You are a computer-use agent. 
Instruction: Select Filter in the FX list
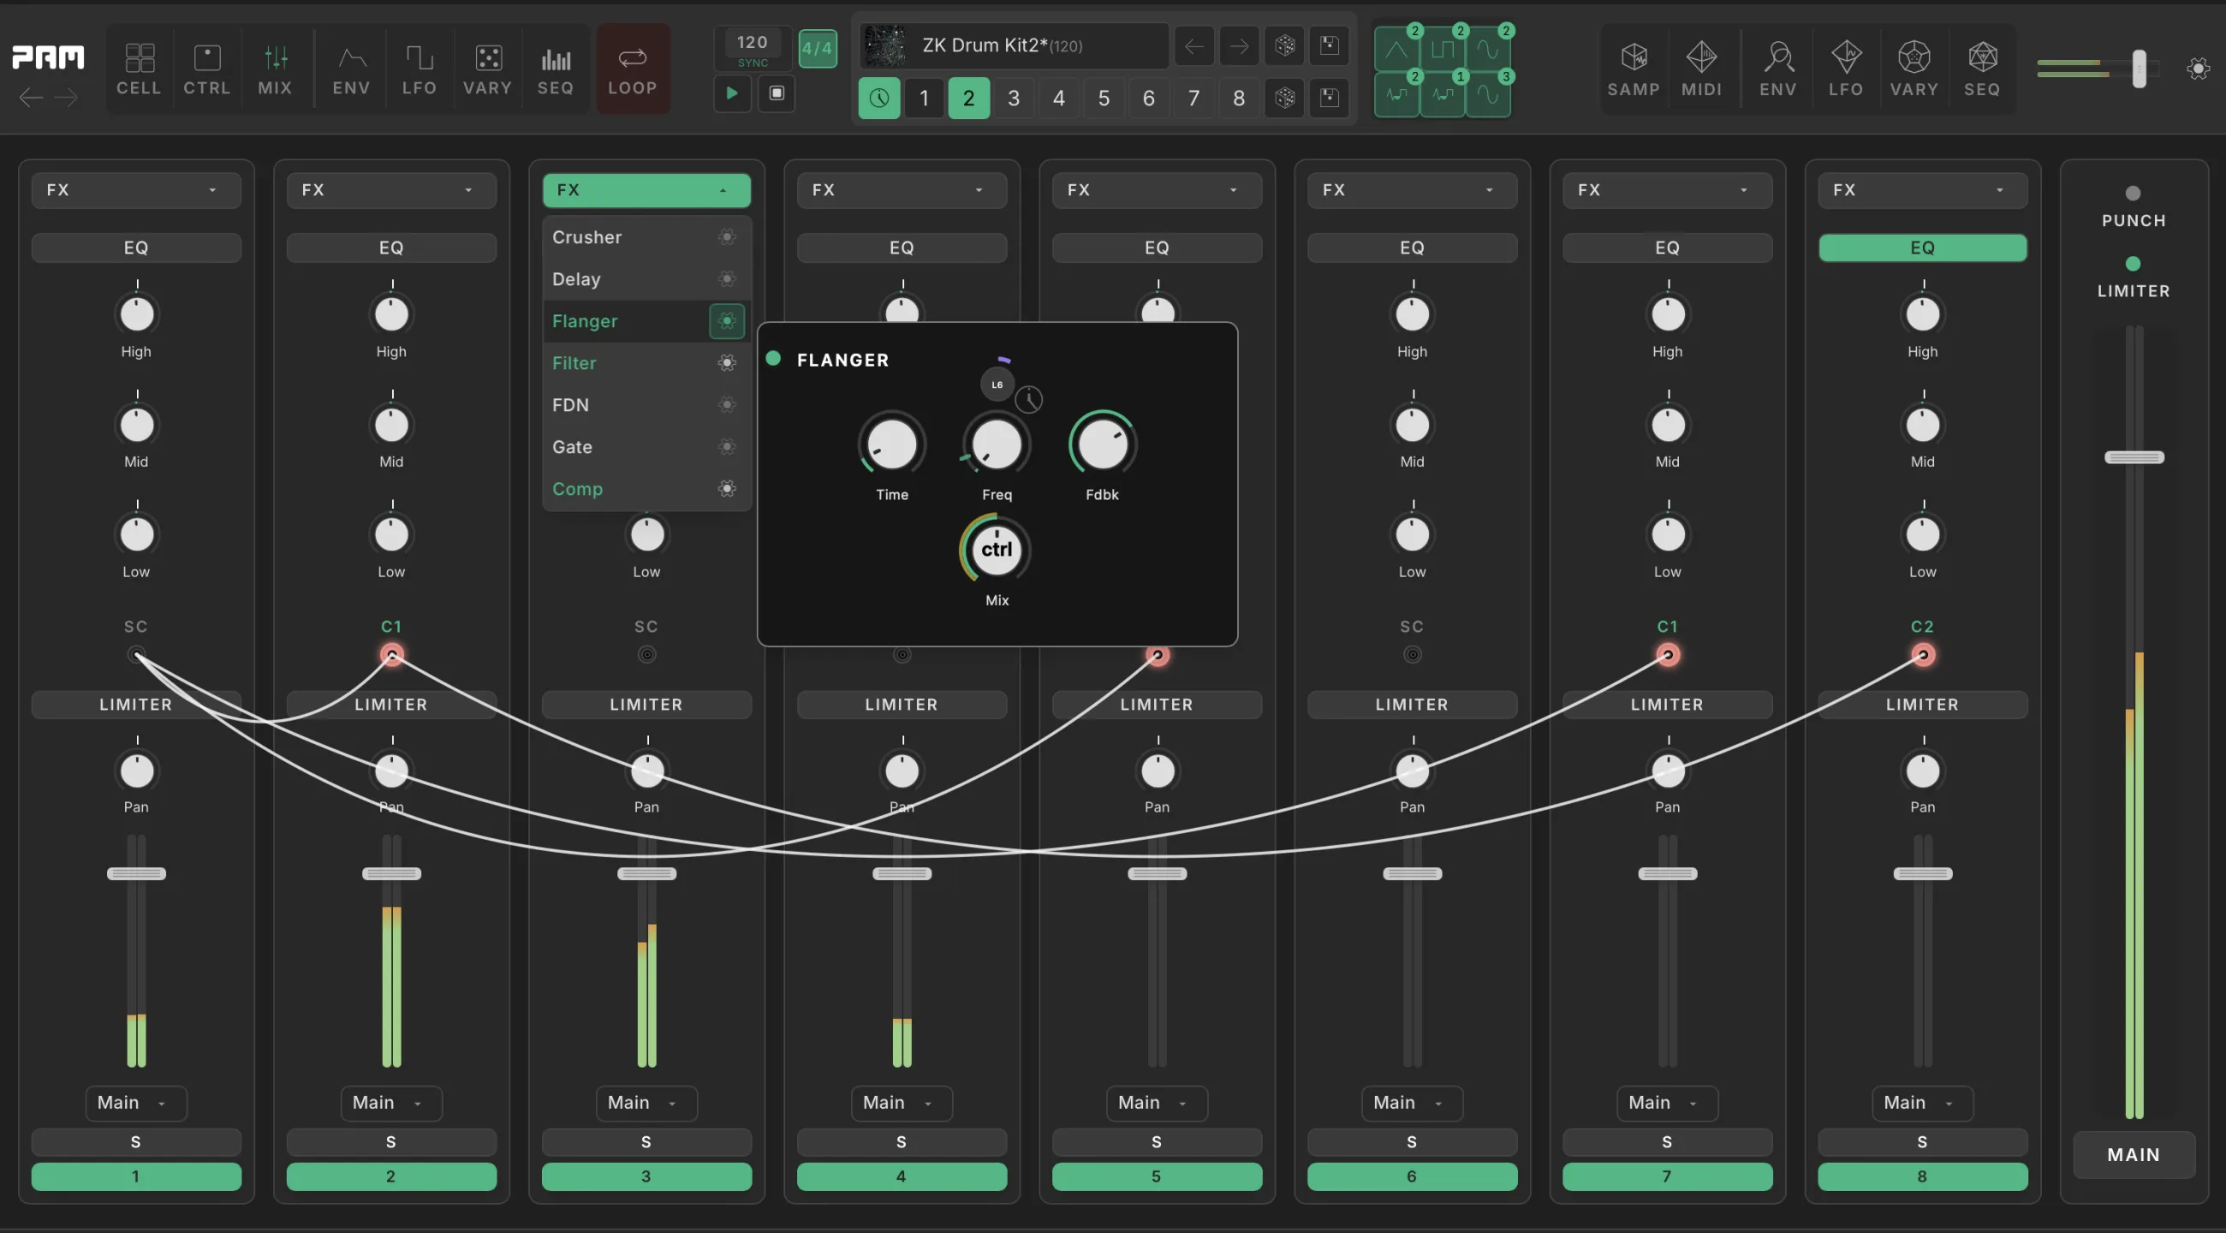click(646, 363)
